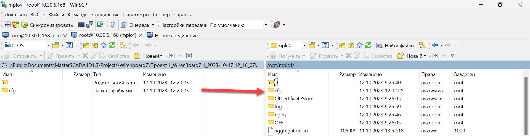Screen dimensions: 530x136
Task: Click the Очередь queue button
Action: 136,25
